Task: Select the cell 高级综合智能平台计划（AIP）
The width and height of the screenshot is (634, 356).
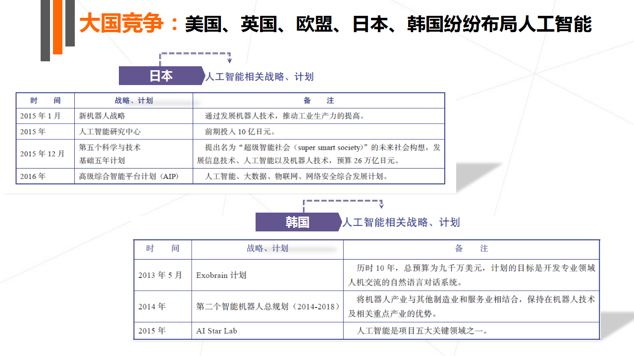Action: click(x=134, y=176)
